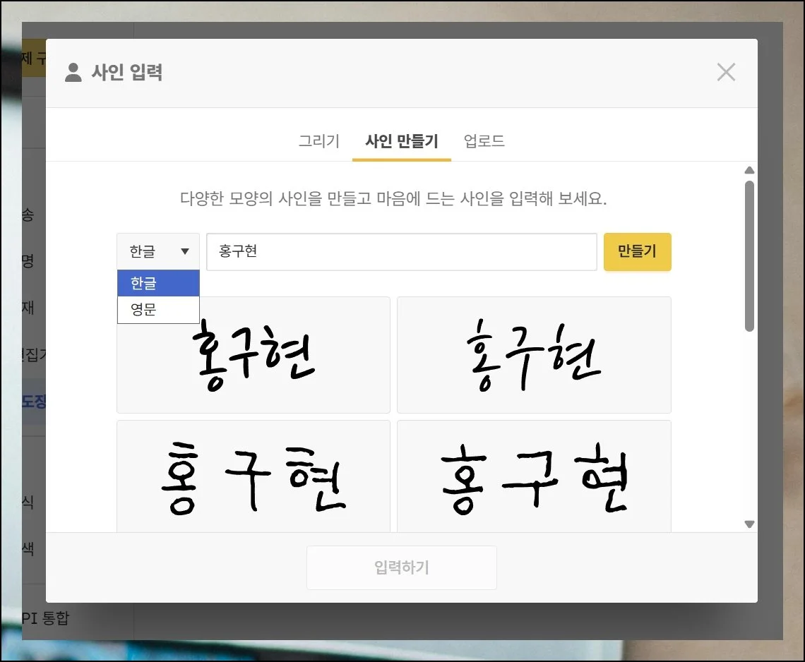Open the 업로드 tab
The image size is (805, 662).
[x=484, y=141]
